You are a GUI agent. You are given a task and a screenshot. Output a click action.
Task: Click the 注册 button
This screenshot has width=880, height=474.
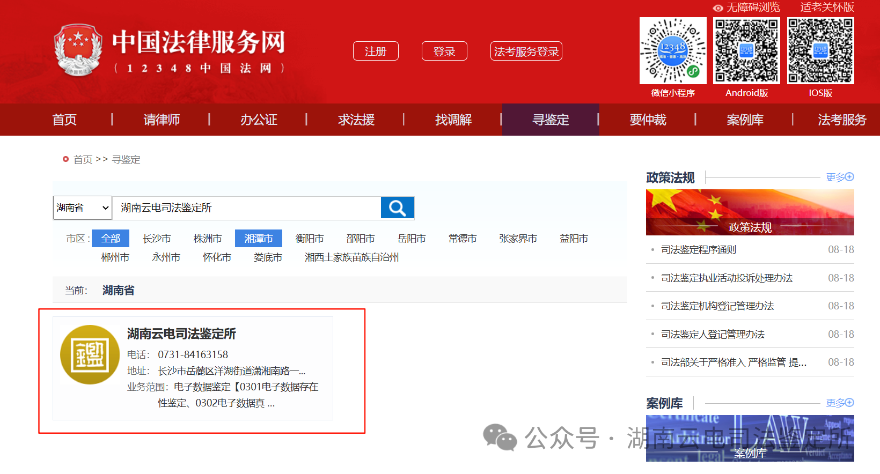(x=376, y=51)
